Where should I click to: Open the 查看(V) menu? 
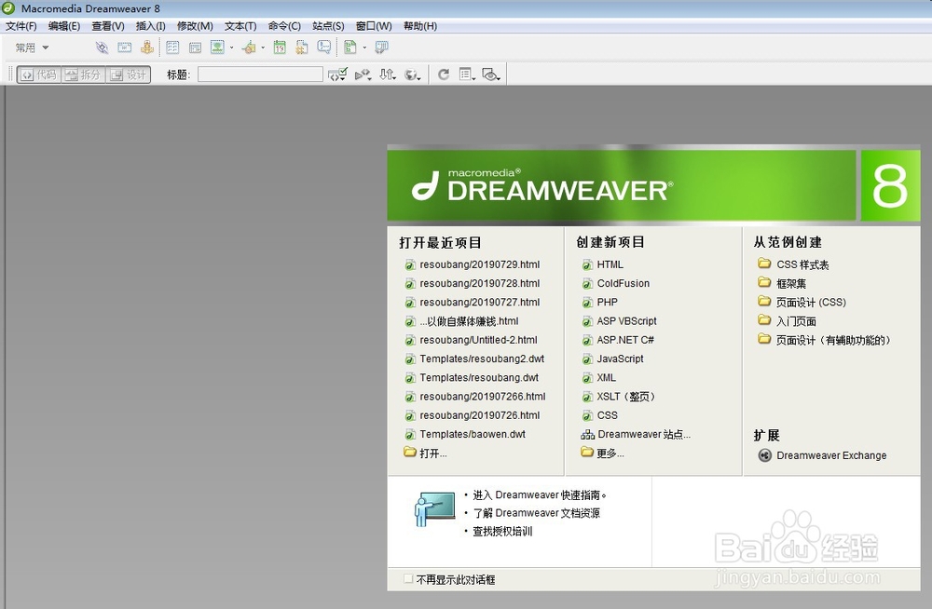(107, 26)
